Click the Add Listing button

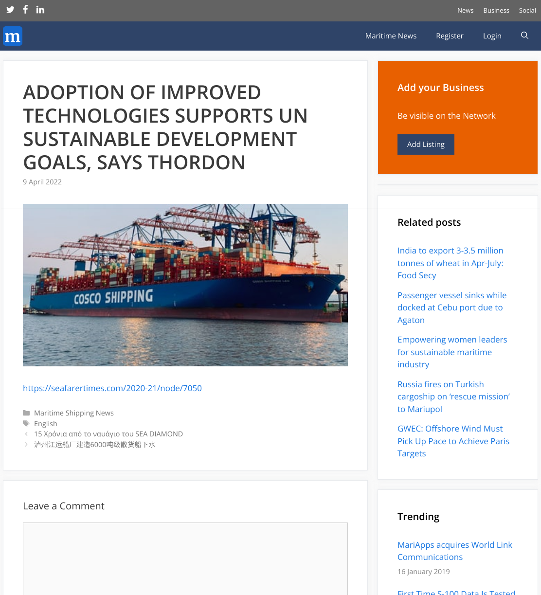(x=426, y=144)
